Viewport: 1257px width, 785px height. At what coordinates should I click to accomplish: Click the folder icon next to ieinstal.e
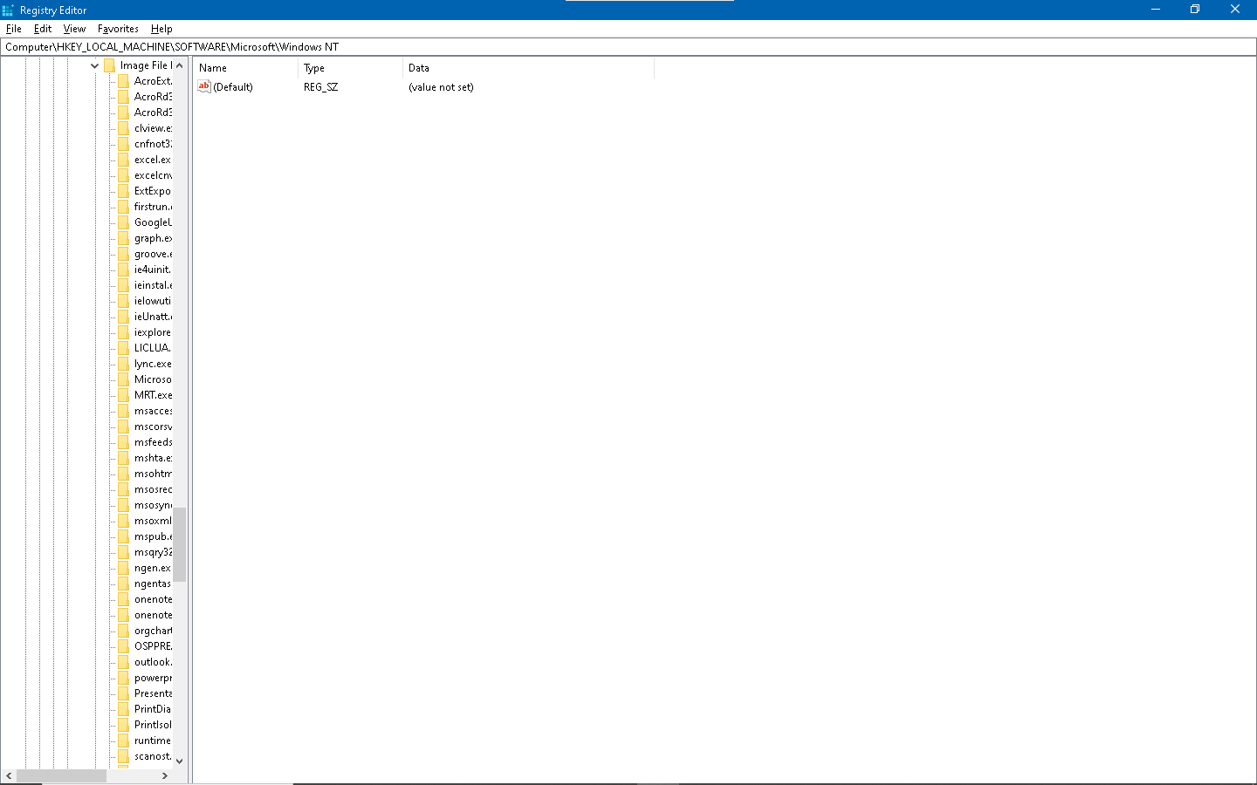pos(123,285)
